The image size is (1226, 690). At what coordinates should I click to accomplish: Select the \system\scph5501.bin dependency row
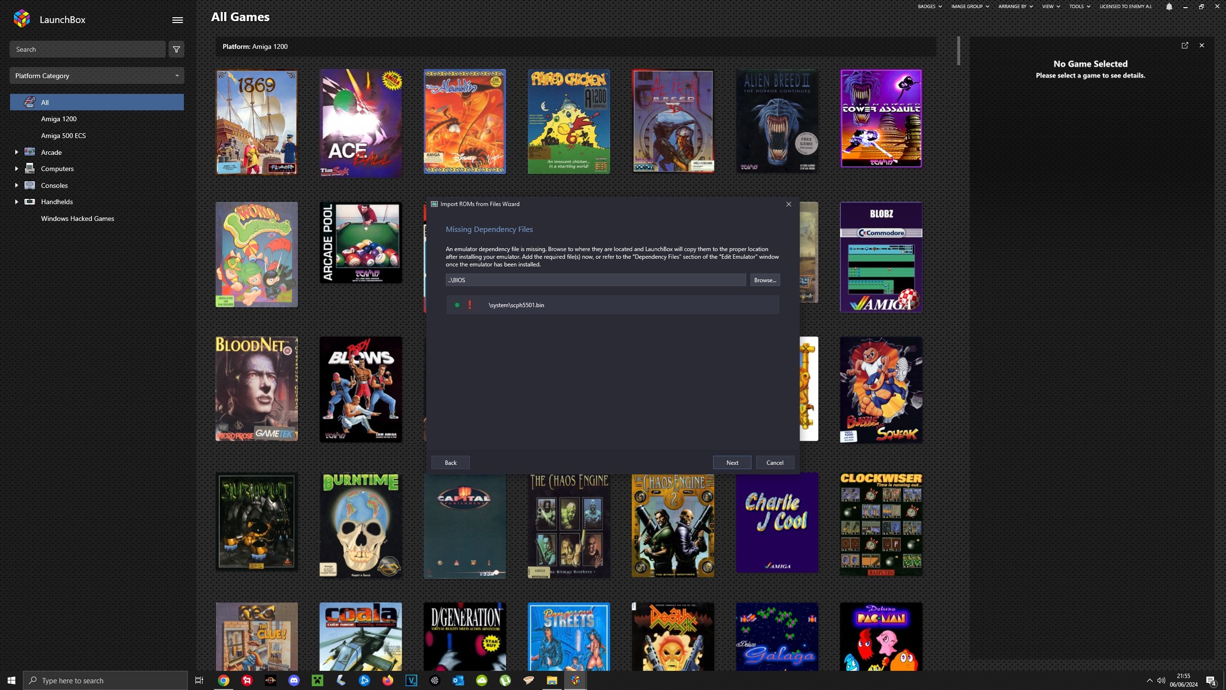pyautogui.click(x=613, y=305)
